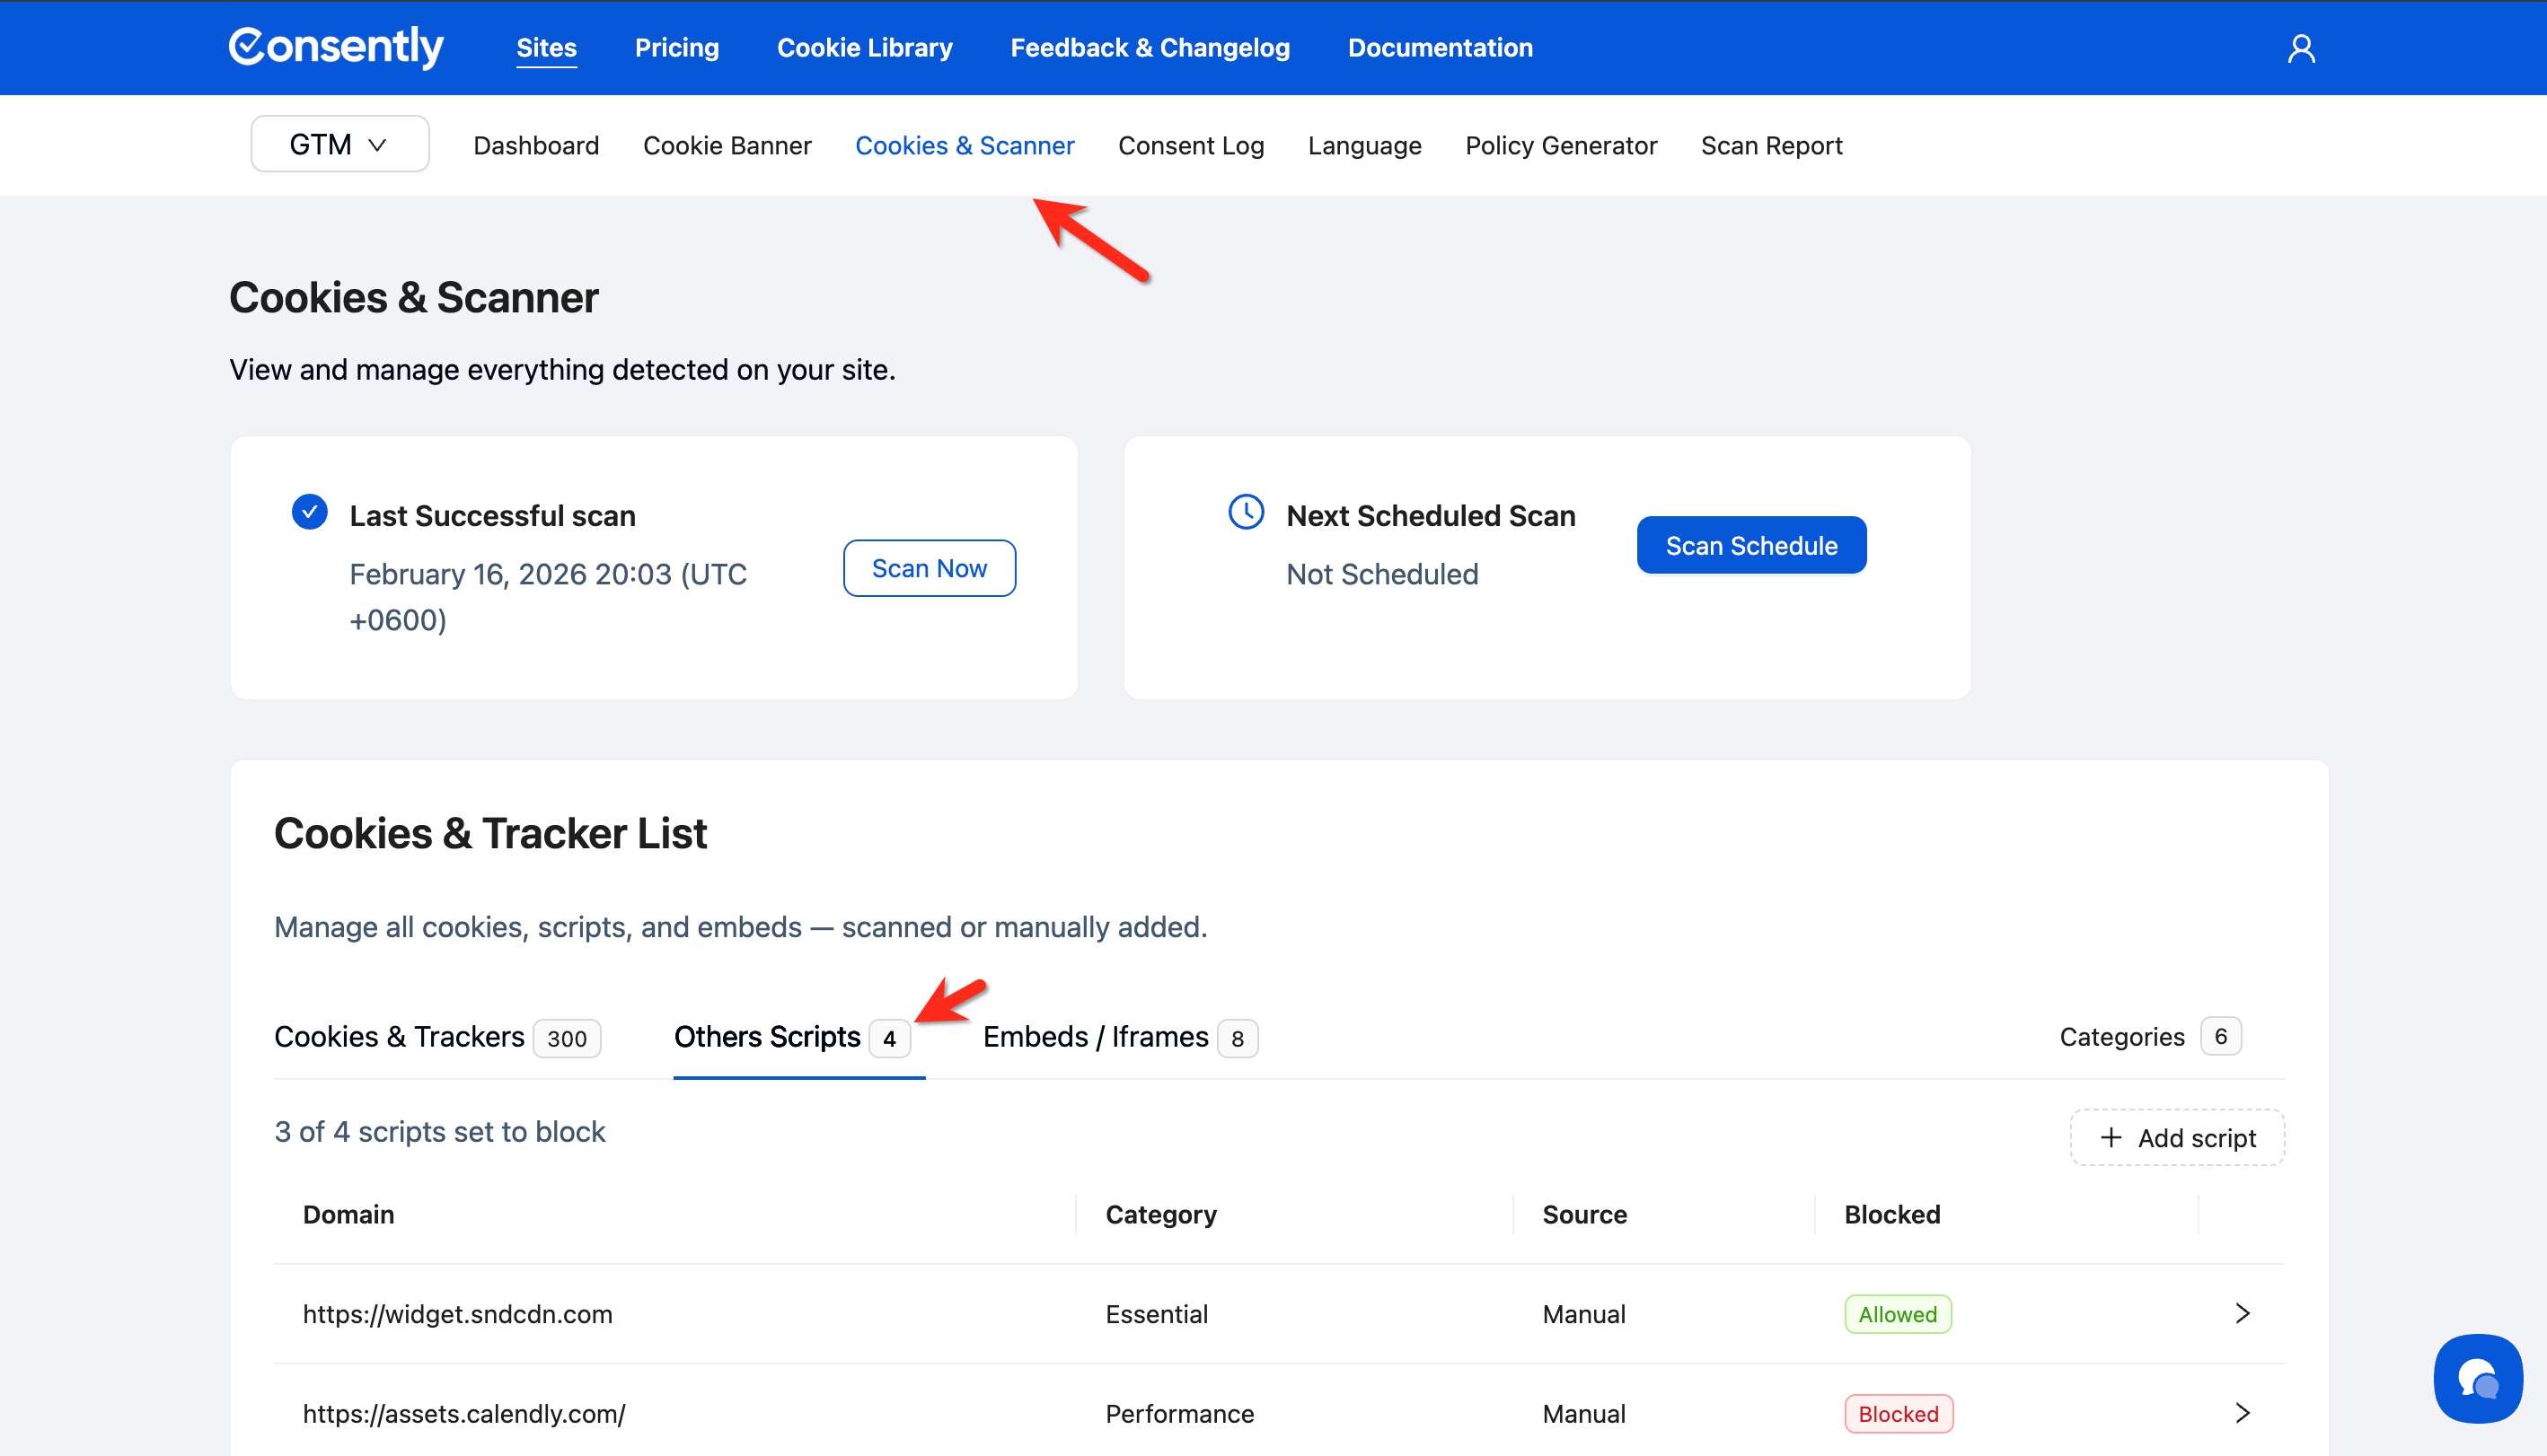2547x1456 pixels.
Task: Open the user account profile icon
Action: coord(2300,48)
